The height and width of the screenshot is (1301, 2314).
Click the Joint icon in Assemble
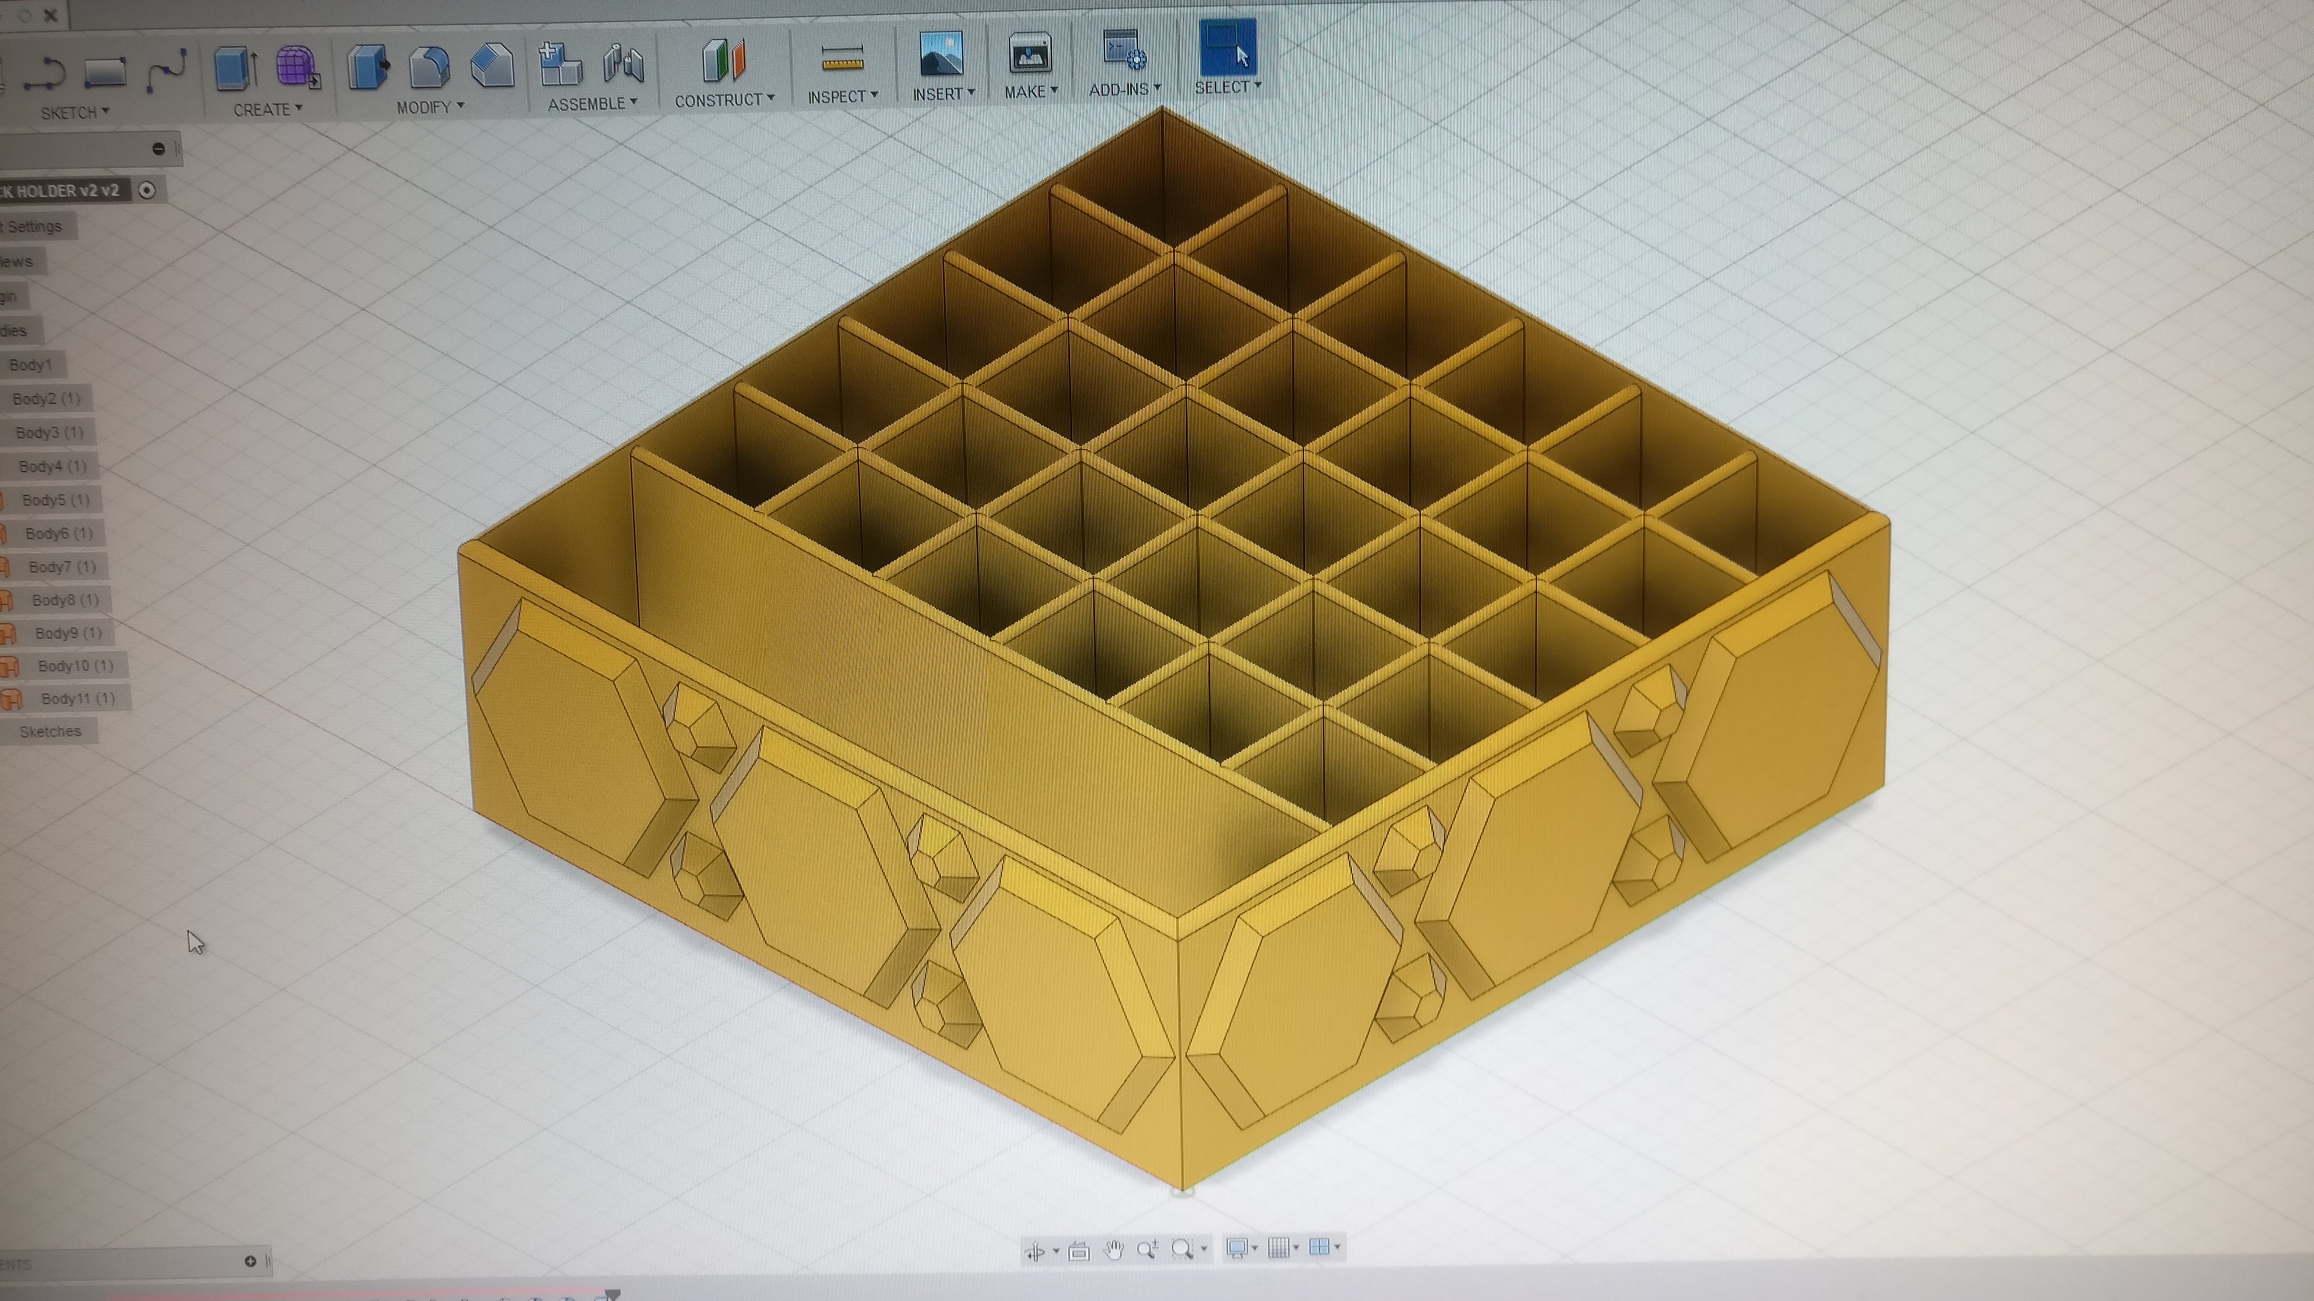click(x=623, y=64)
